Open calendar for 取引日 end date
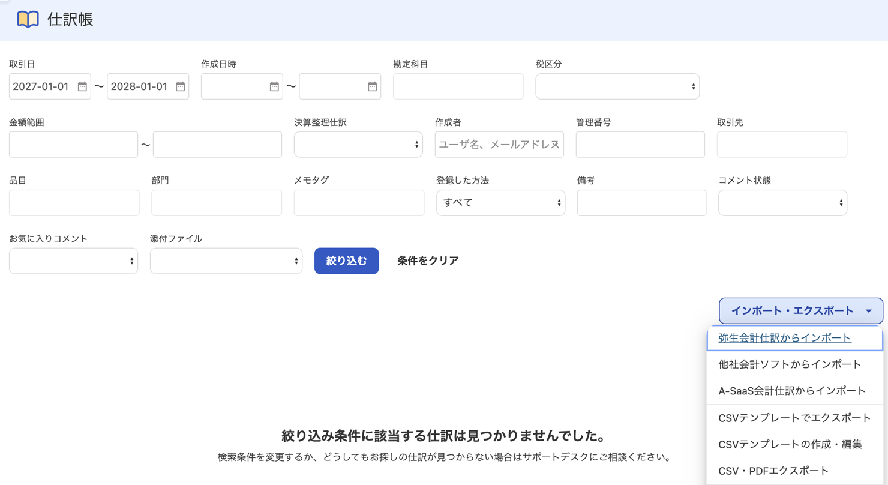Image resolution: width=888 pixels, height=485 pixels. coord(180,86)
